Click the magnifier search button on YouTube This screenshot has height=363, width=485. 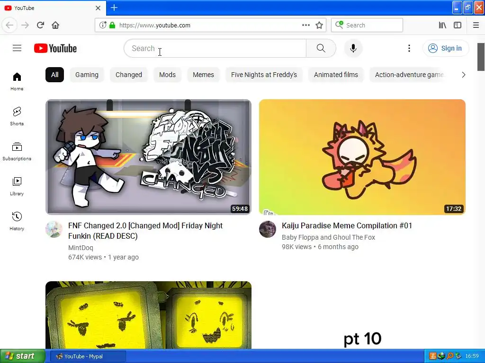(x=321, y=48)
